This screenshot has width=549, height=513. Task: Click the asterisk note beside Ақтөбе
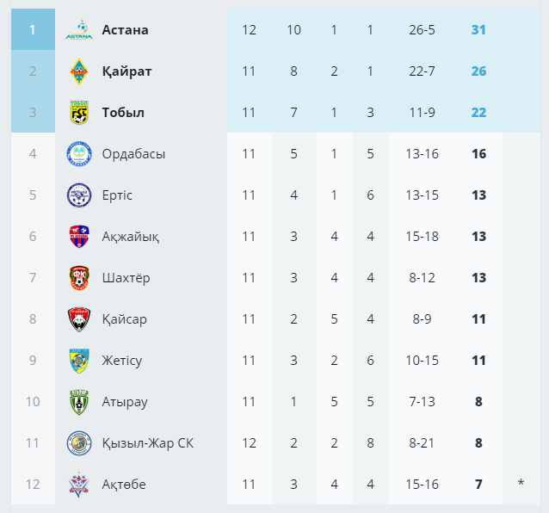coord(521,485)
